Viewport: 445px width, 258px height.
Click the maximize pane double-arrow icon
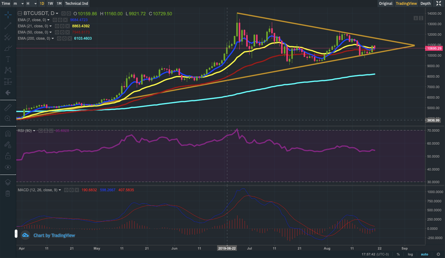(420, 18)
